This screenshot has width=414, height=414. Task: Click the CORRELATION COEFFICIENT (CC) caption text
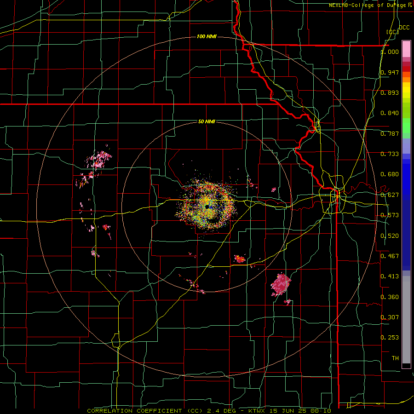click(145, 411)
